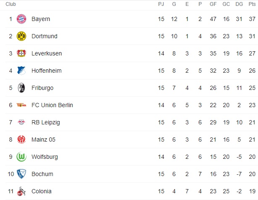Click the DG column header

click(239, 4)
